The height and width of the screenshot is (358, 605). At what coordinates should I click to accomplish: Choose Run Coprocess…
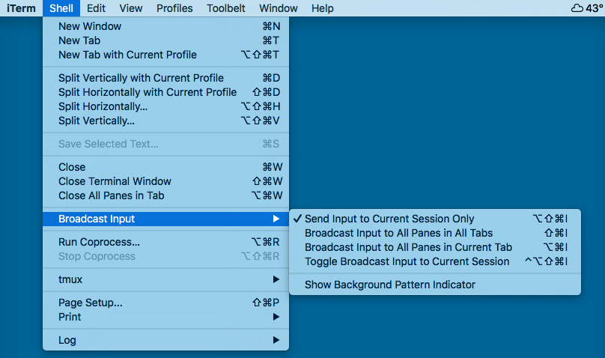[166, 242]
